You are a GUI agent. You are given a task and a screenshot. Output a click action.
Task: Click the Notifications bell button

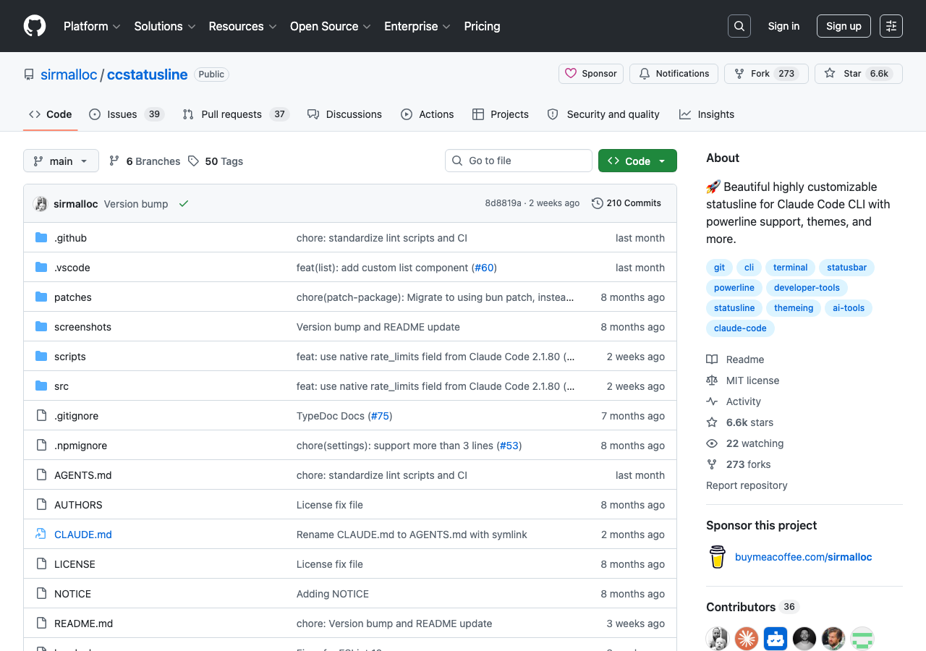click(x=674, y=74)
